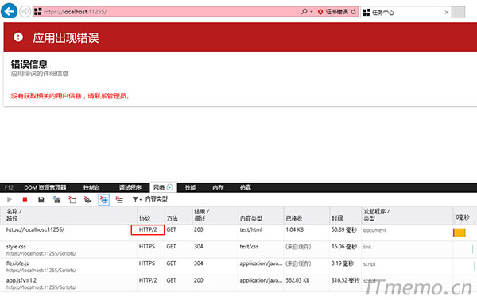Sort by the 发起程序/类型 column header

[407, 215]
